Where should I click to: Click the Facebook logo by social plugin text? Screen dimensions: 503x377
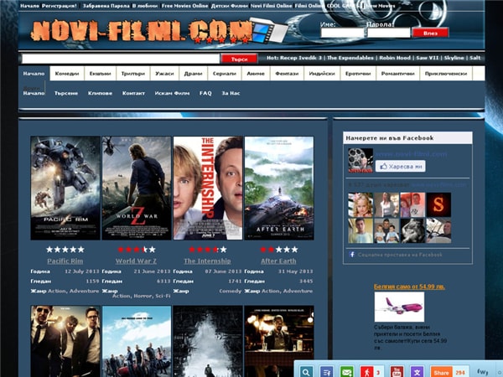[x=352, y=255]
